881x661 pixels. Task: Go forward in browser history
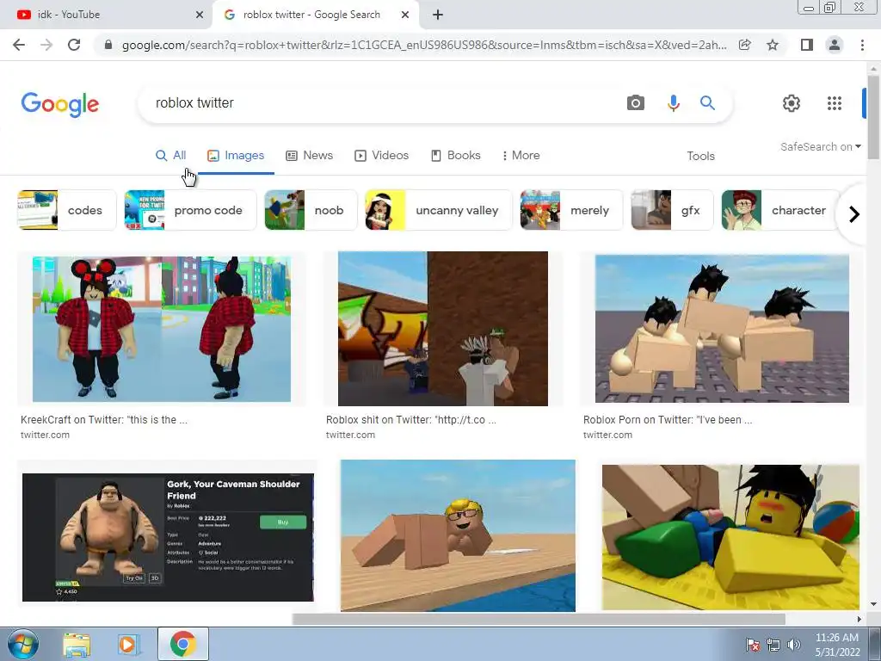(x=46, y=45)
